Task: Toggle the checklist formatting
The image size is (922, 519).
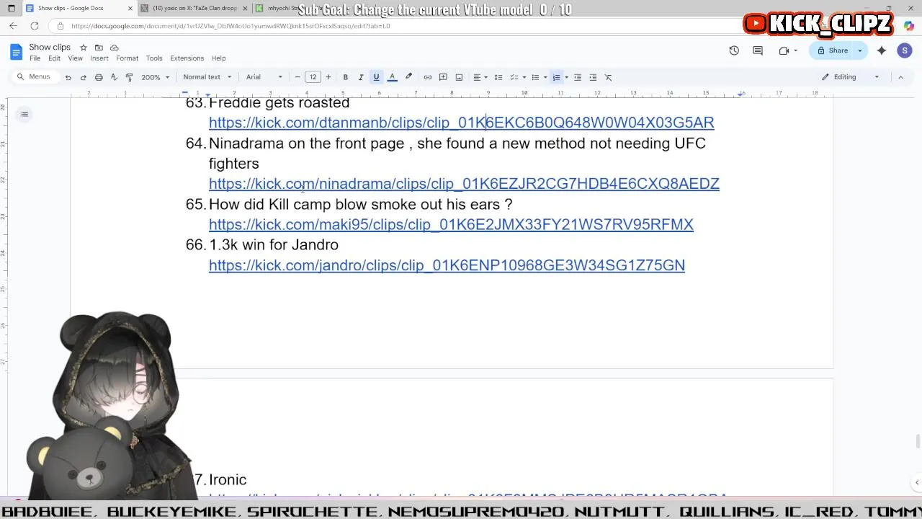Action: tap(514, 77)
